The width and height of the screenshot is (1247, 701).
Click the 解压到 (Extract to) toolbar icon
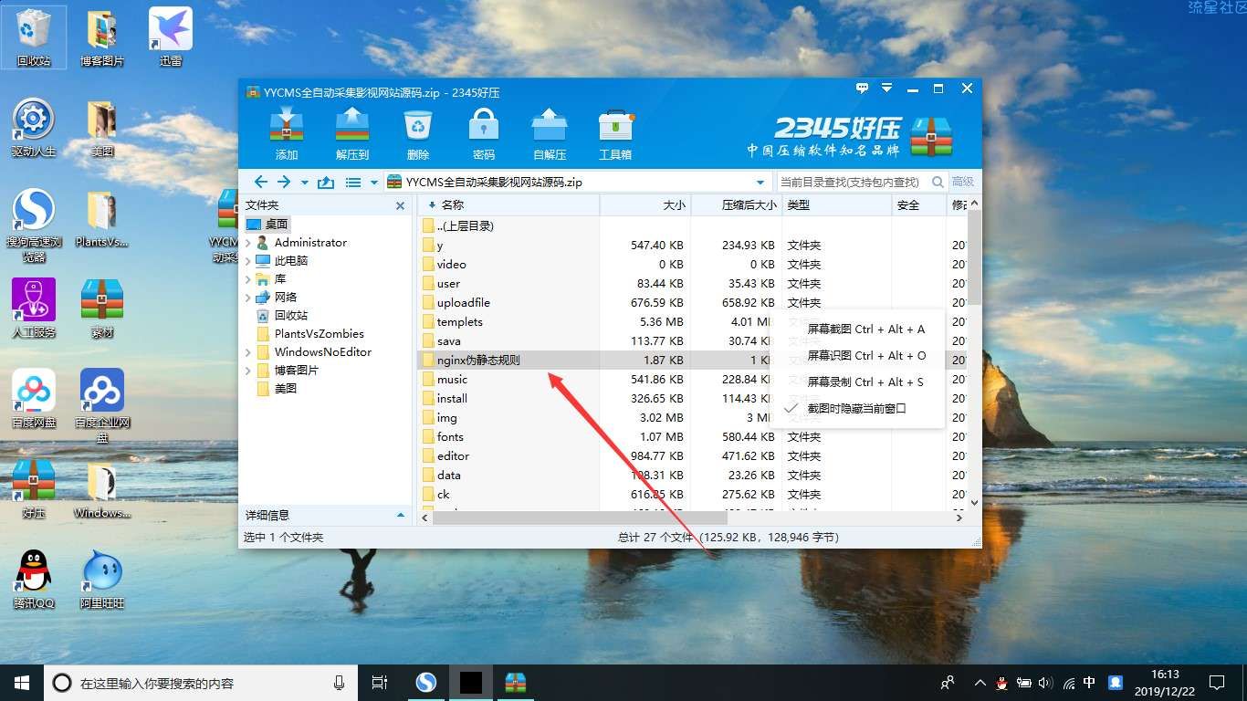click(x=352, y=134)
